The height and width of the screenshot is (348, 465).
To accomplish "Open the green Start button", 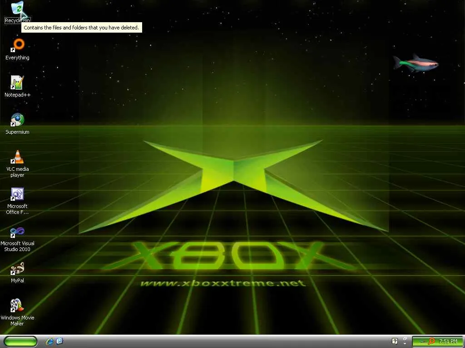I will tap(20, 342).
